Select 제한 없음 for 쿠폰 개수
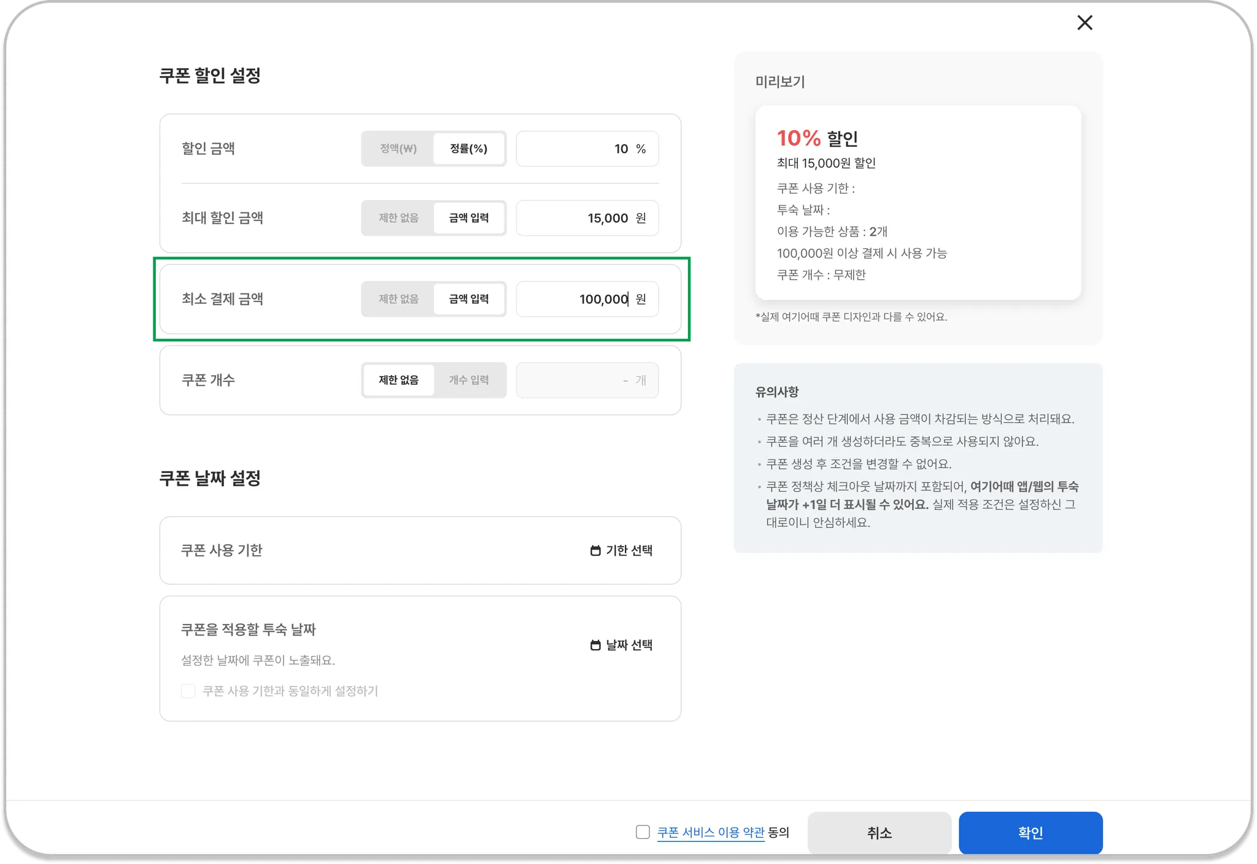 click(x=398, y=380)
